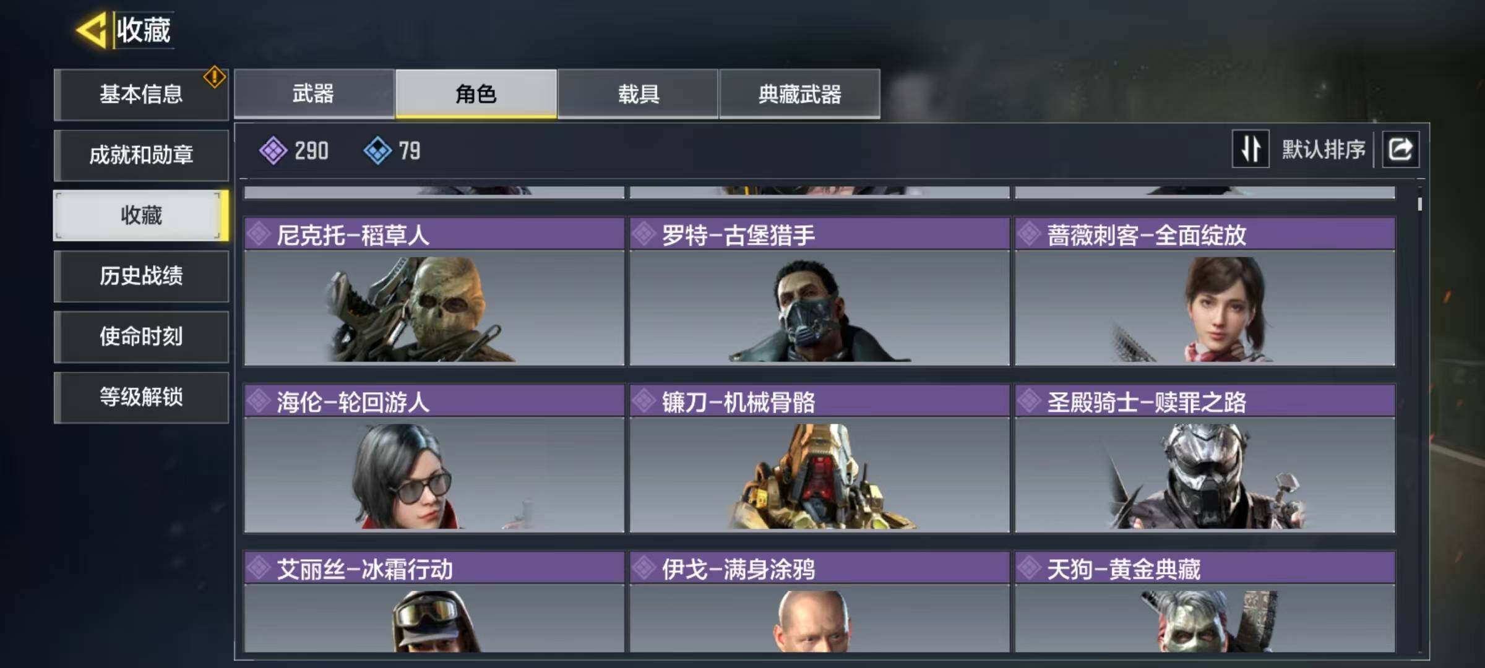Click the purple diamond currency icon
The height and width of the screenshot is (668, 1485).
pyautogui.click(x=273, y=151)
